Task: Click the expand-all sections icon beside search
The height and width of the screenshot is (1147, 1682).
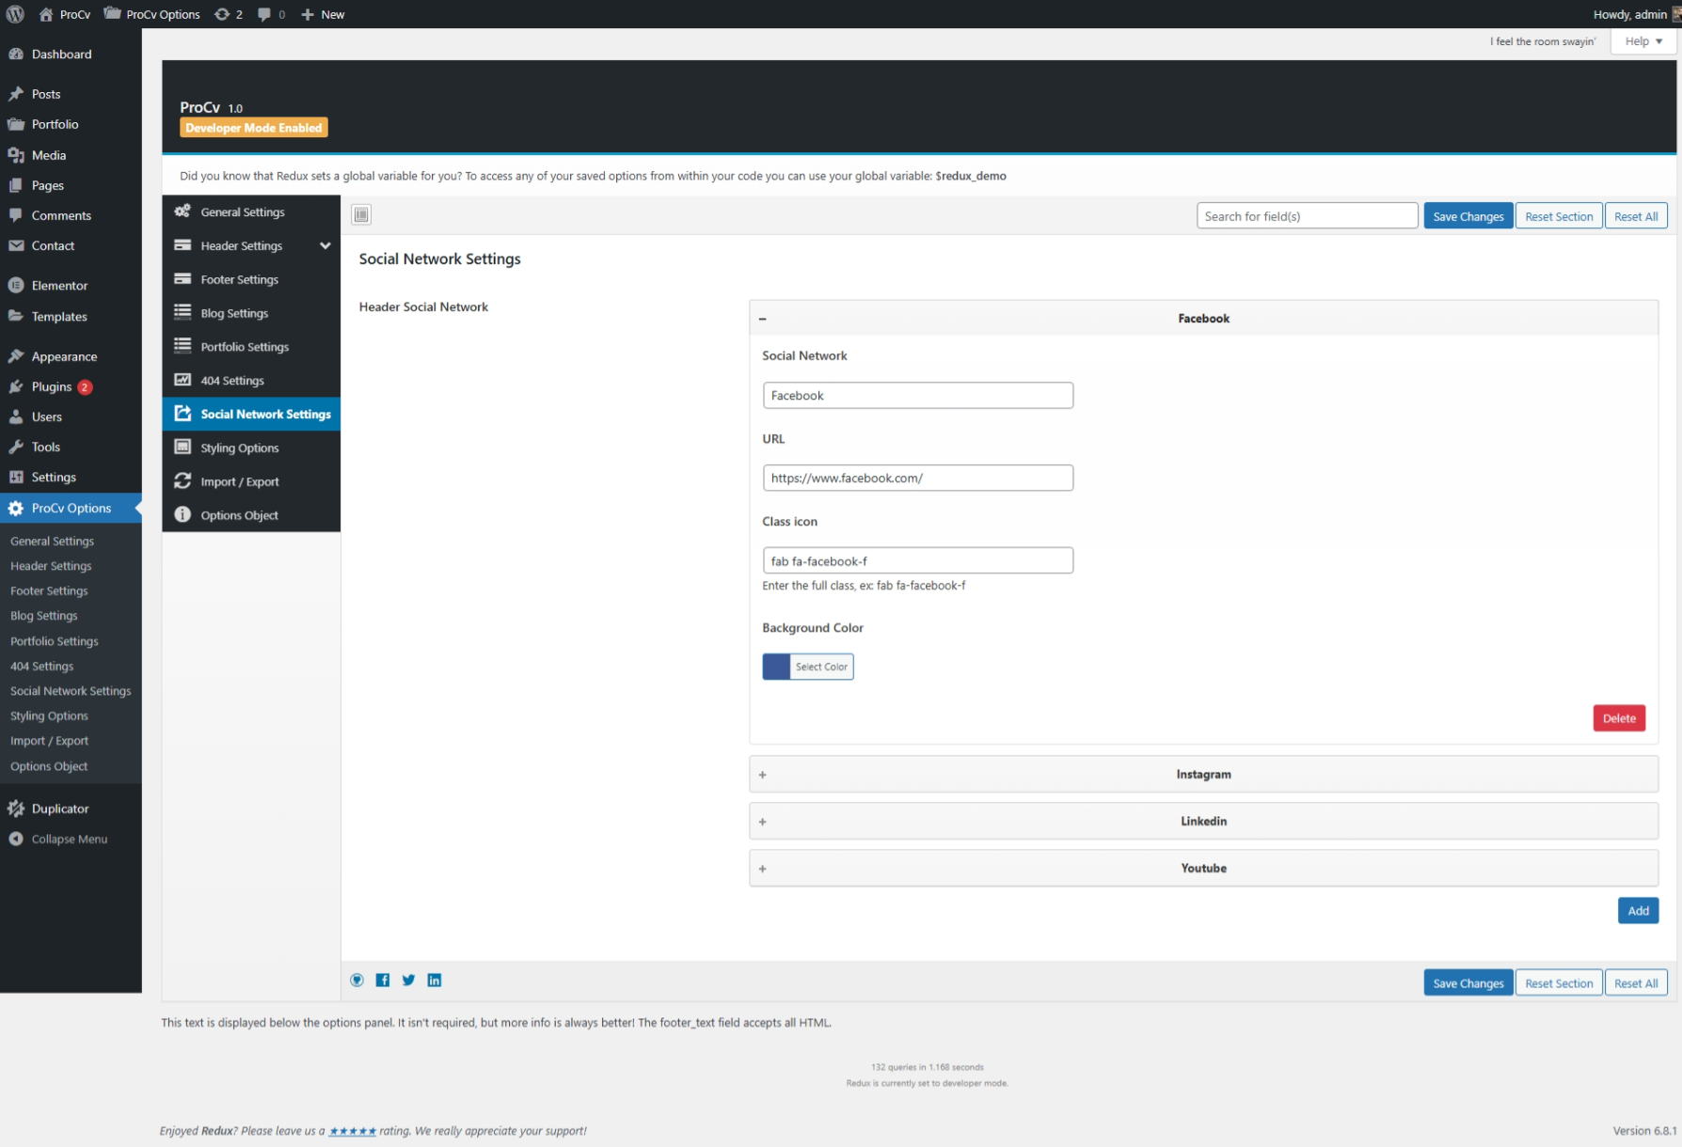Action: [x=361, y=214]
